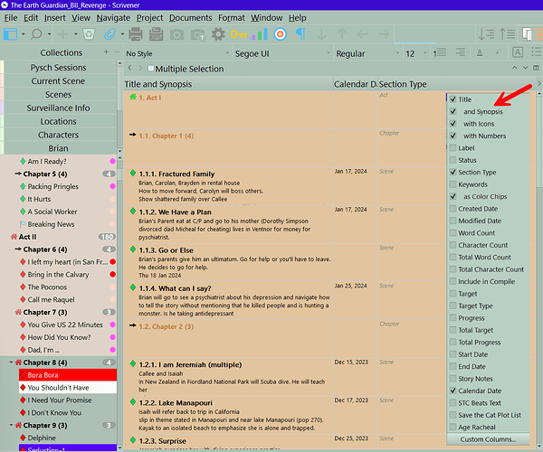Sort by the Title and Synopsis column header
The width and height of the screenshot is (543, 452).
(228, 84)
